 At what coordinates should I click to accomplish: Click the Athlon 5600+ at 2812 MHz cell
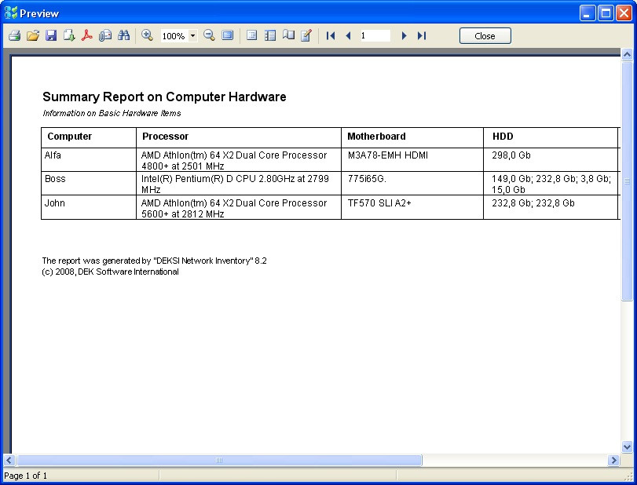tap(239, 207)
